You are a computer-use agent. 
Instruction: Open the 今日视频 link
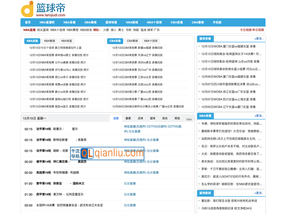(x=245, y=30)
